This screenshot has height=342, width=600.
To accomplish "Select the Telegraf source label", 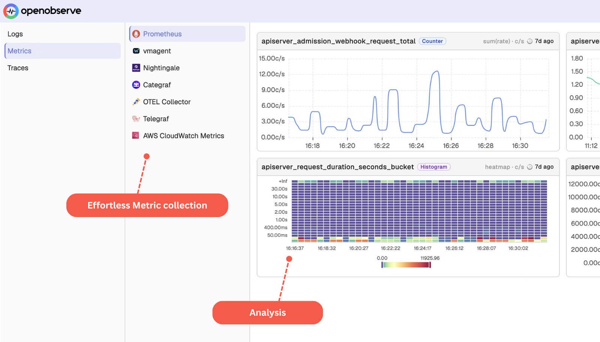I will tap(156, 119).
